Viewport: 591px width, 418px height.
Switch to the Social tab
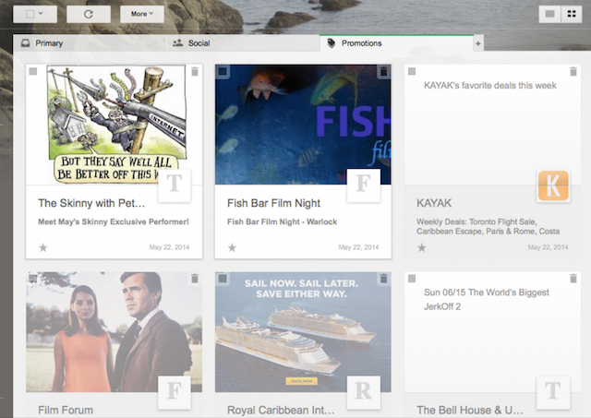(x=243, y=43)
